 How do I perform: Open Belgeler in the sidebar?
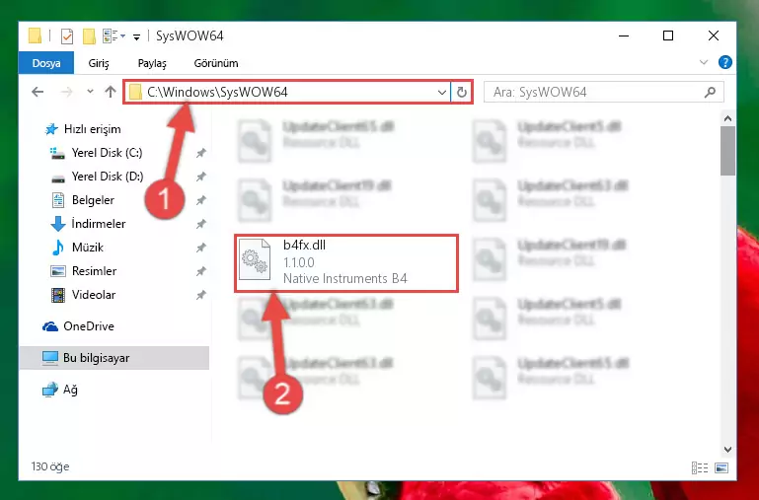pyautogui.click(x=93, y=200)
